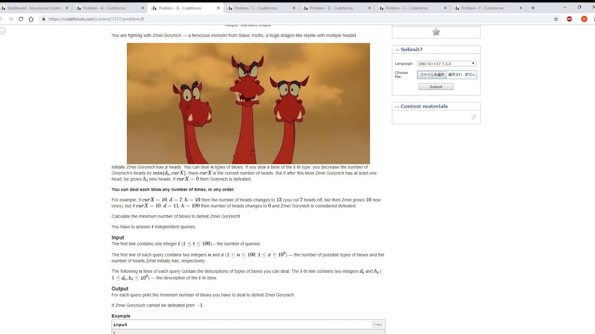The height and width of the screenshot is (334, 595).
Task: Click the Submit button
Action: click(x=436, y=87)
